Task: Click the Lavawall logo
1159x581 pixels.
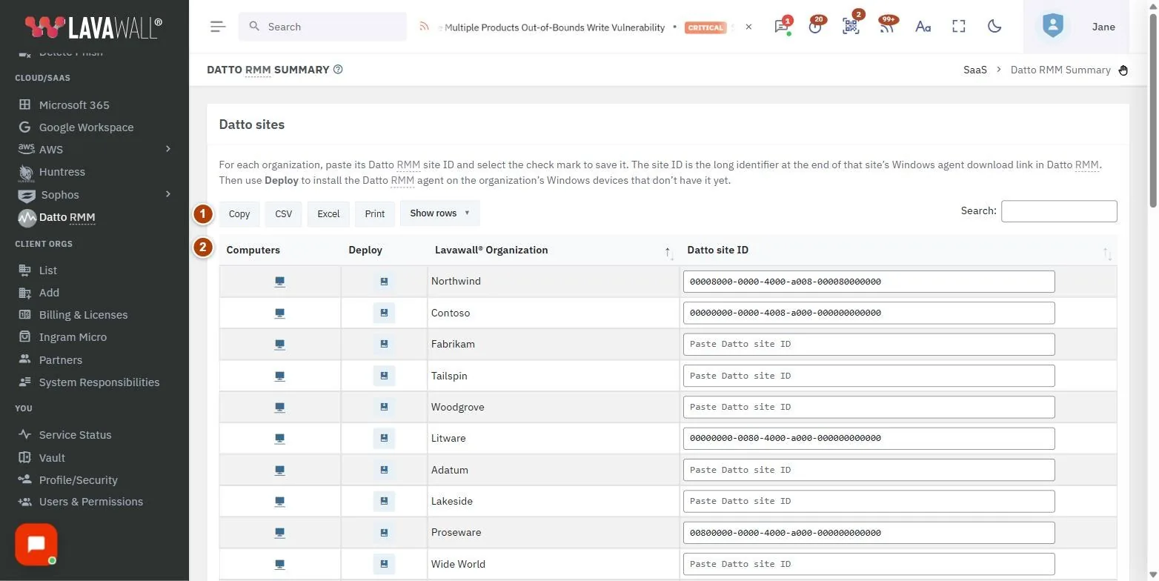Action: (93, 27)
